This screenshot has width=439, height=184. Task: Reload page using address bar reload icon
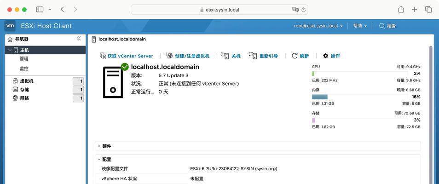[x=304, y=10]
